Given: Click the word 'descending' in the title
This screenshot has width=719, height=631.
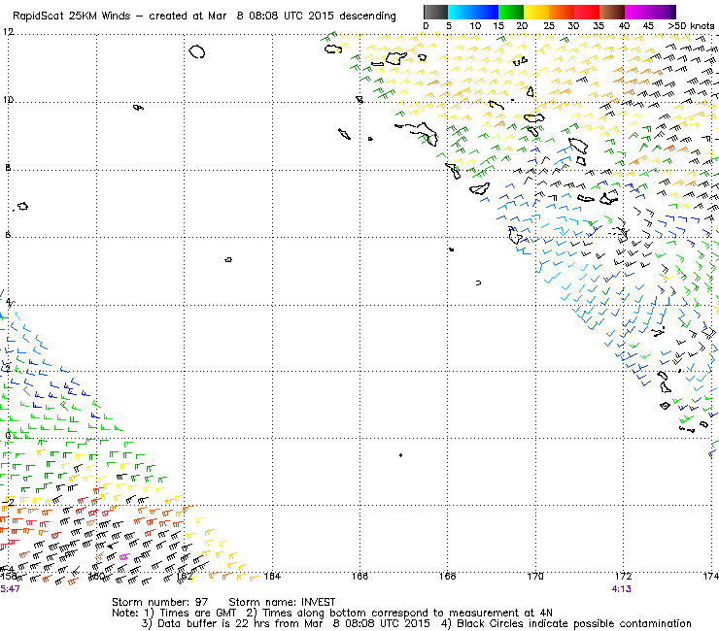Looking at the screenshot, I should (x=367, y=16).
